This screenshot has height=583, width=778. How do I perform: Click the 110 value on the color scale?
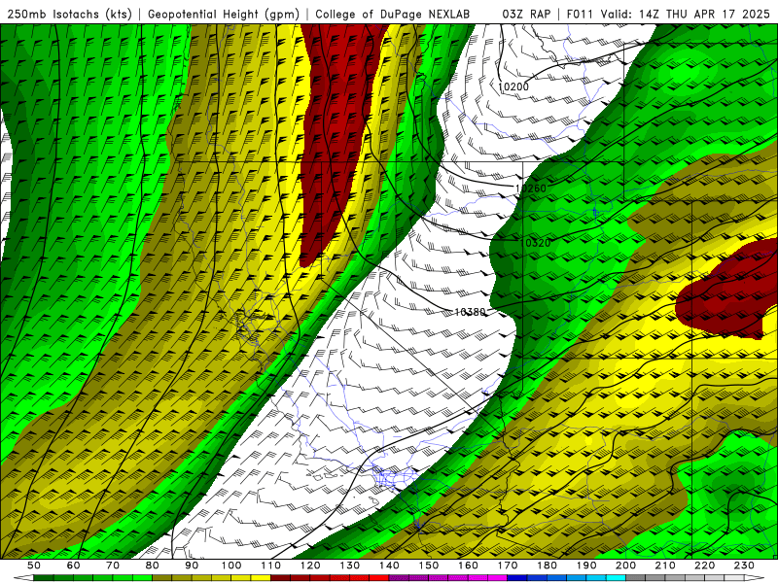coord(271,566)
